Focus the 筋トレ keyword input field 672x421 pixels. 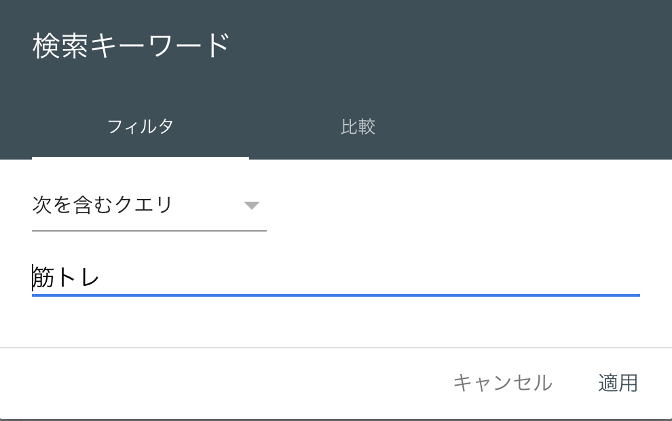pos(335,278)
